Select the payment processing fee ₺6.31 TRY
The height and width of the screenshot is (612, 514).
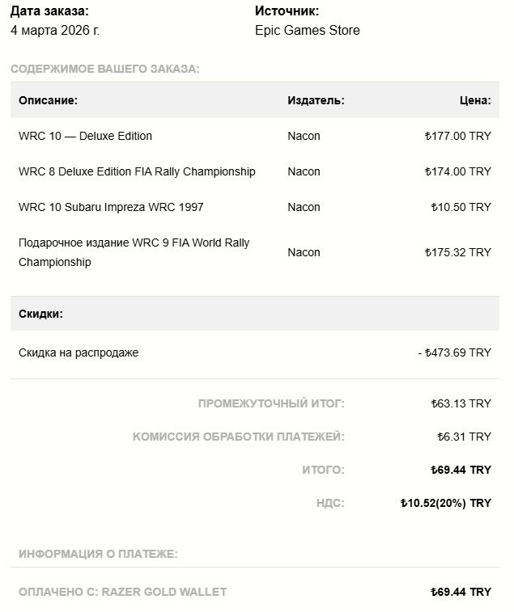click(464, 437)
